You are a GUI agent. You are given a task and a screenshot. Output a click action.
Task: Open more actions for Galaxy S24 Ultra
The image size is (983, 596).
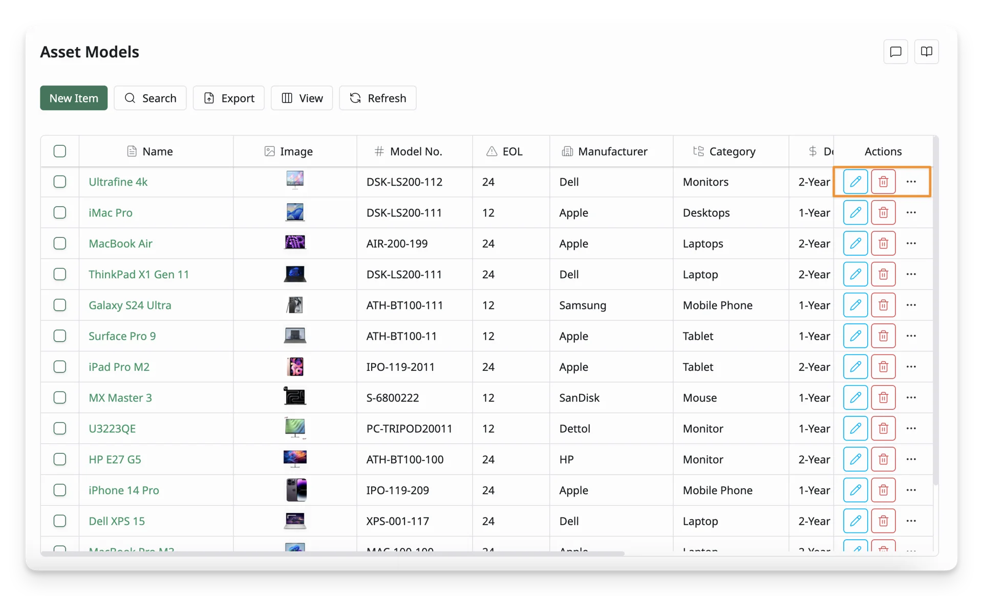click(911, 305)
